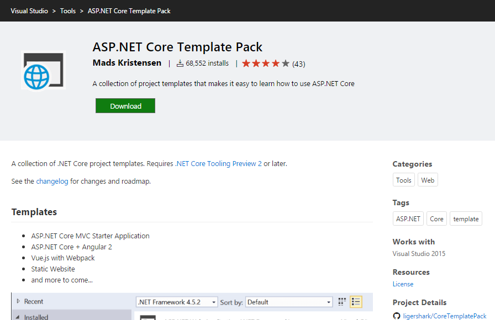Viewport: 495px width, 320px height.
Task: Open publisher Mads Kristensen's profile
Action: [x=127, y=63]
